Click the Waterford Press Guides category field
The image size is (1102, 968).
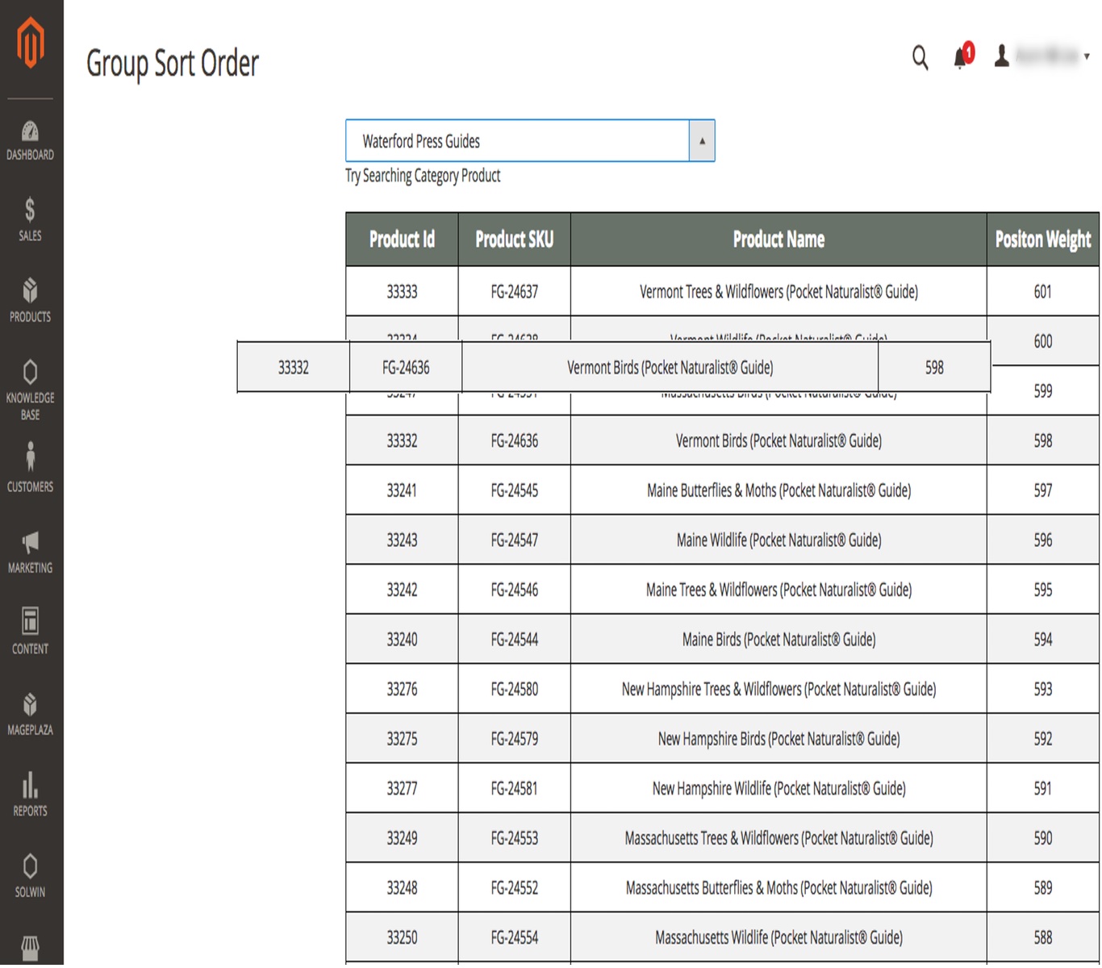[x=516, y=141]
